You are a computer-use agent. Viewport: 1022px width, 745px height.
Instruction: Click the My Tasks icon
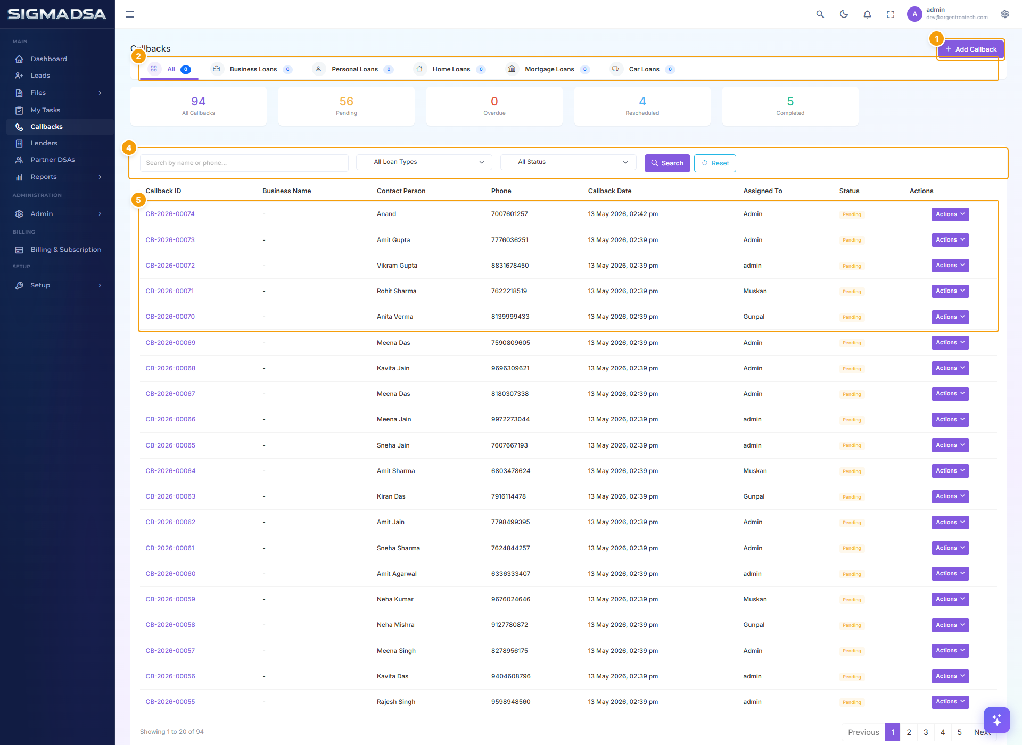coord(19,111)
